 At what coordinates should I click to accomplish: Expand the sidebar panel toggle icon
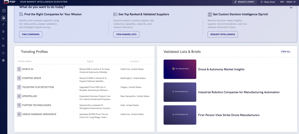pyautogui.click(x=3, y=11)
